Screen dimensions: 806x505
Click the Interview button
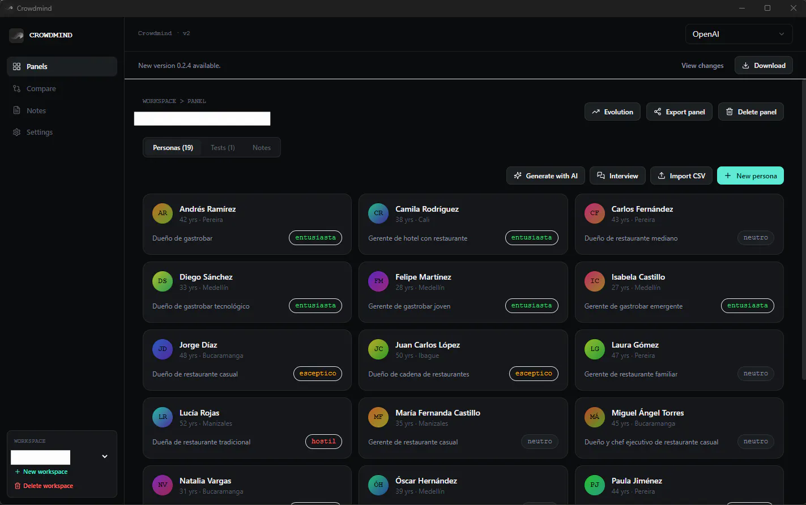[617, 176]
